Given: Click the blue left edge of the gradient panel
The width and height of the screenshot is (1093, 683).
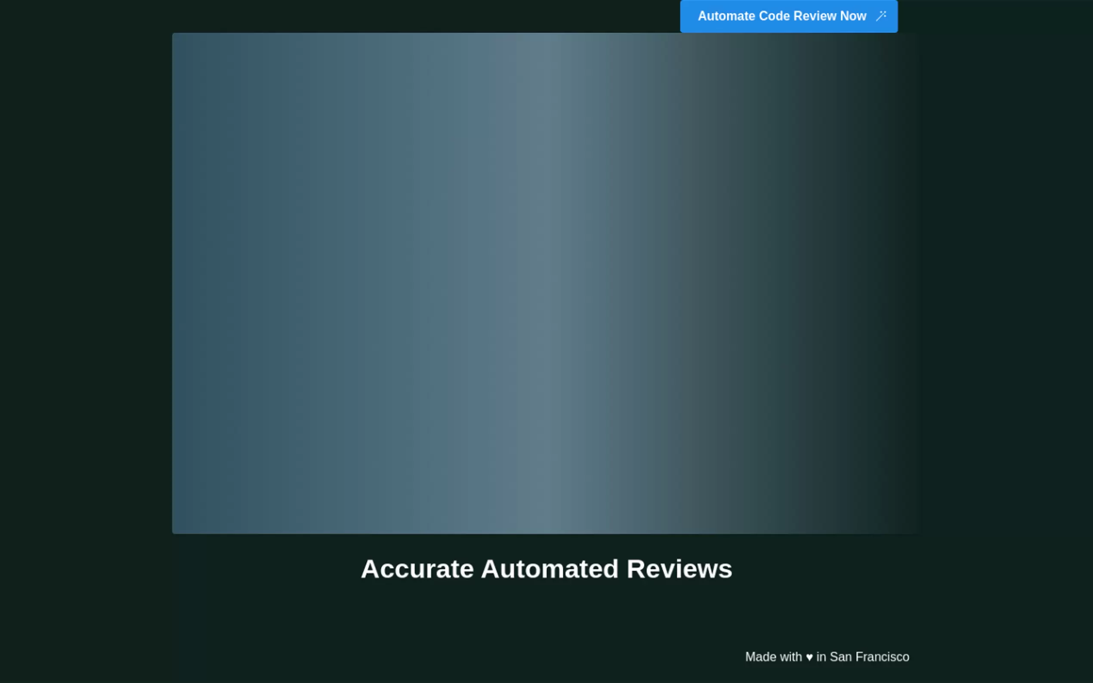Looking at the screenshot, I should coord(185,283).
